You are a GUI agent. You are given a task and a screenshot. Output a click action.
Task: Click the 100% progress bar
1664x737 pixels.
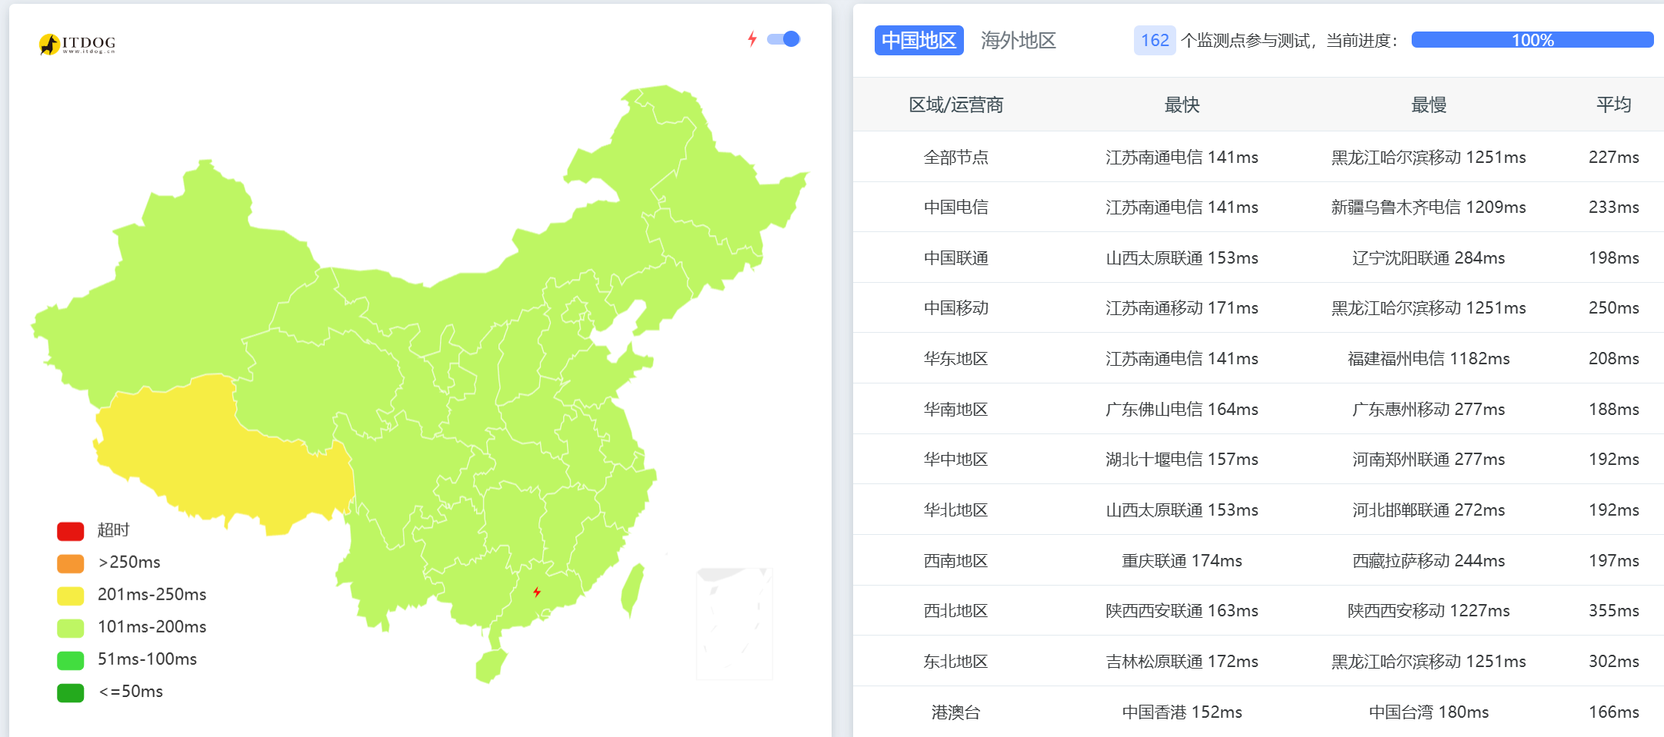(x=1535, y=39)
